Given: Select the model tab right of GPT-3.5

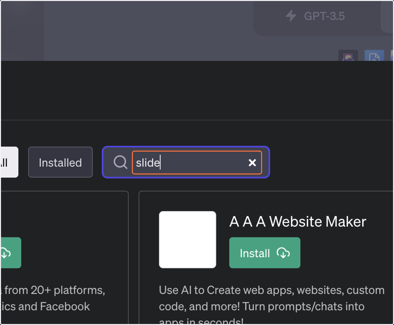Looking at the screenshot, I should 387,16.
